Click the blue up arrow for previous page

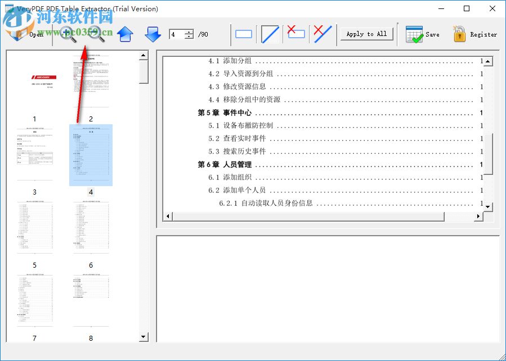125,34
